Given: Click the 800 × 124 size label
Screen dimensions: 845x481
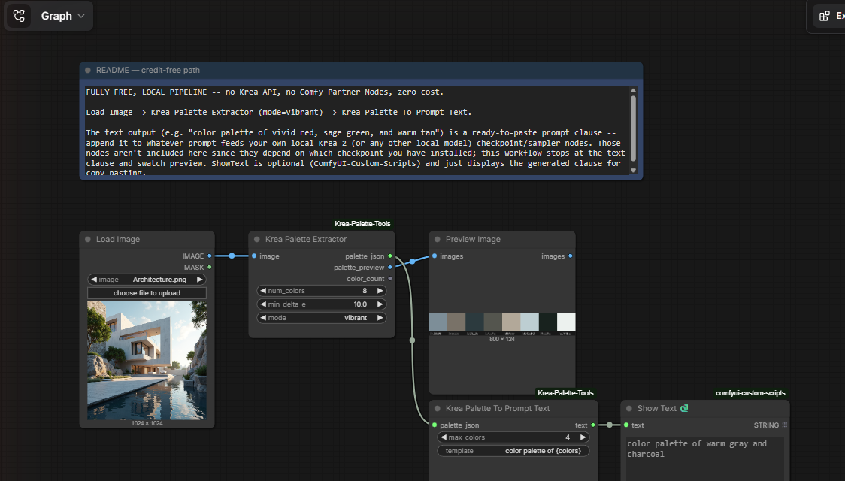Looking at the screenshot, I should tap(501, 340).
